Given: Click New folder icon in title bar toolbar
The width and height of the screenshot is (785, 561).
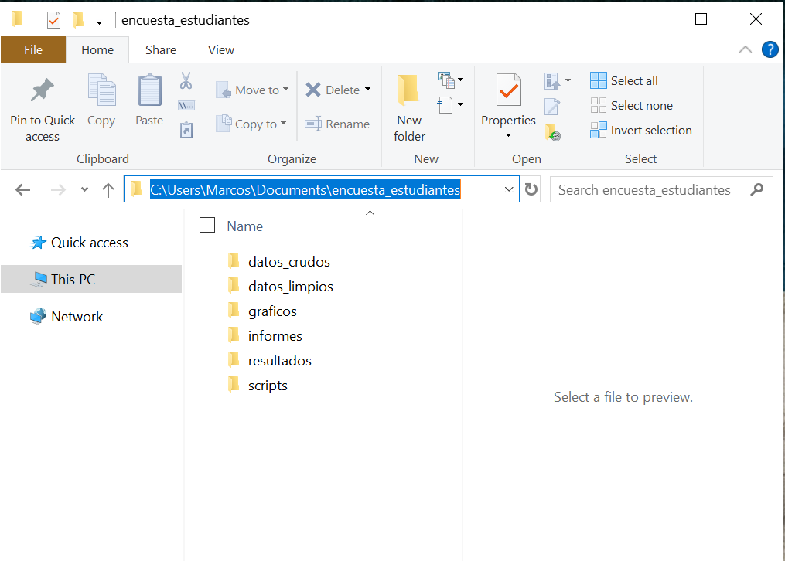Looking at the screenshot, I should [78, 20].
